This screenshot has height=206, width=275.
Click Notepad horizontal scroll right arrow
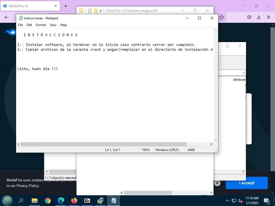(211, 144)
